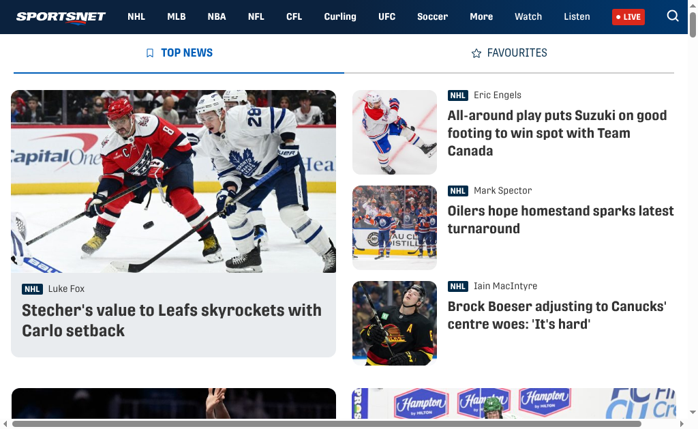This screenshot has width=698, height=429.
Task: Open Oilers homestand turnaround headline
Action: [560, 220]
